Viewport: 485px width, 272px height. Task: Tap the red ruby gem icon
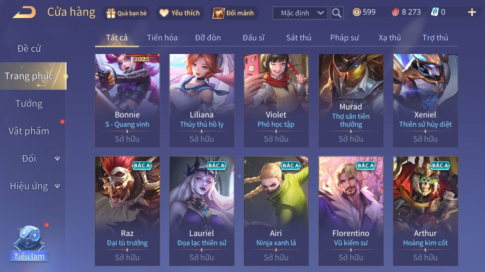click(395, 12)
